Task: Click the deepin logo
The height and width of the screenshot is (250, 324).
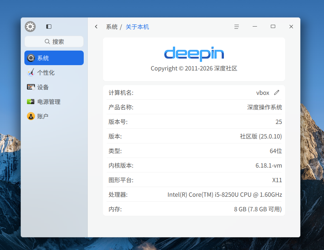Action: coord(194,54)
